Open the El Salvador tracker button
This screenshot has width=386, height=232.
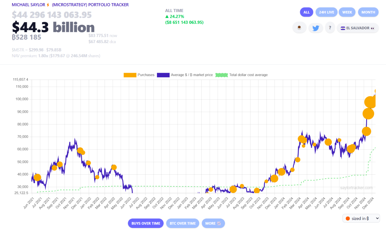(357, 28)
